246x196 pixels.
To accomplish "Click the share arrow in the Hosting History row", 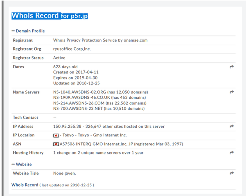I will pyautogui.click(x=232, y=153).
